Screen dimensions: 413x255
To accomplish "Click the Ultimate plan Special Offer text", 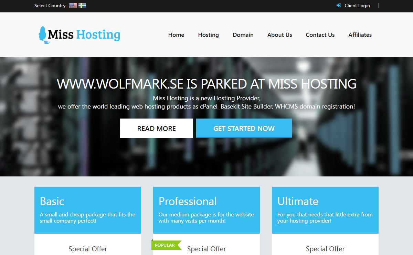I will (x=325, y=249).
